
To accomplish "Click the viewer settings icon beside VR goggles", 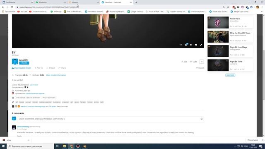I will (191, 45).
